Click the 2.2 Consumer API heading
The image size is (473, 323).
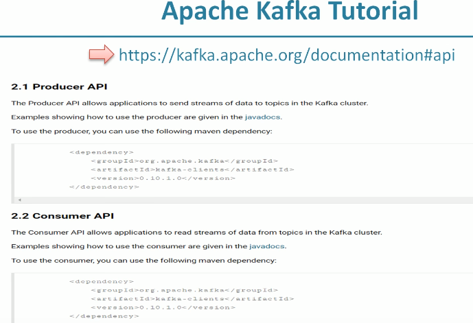coord(62,216)
